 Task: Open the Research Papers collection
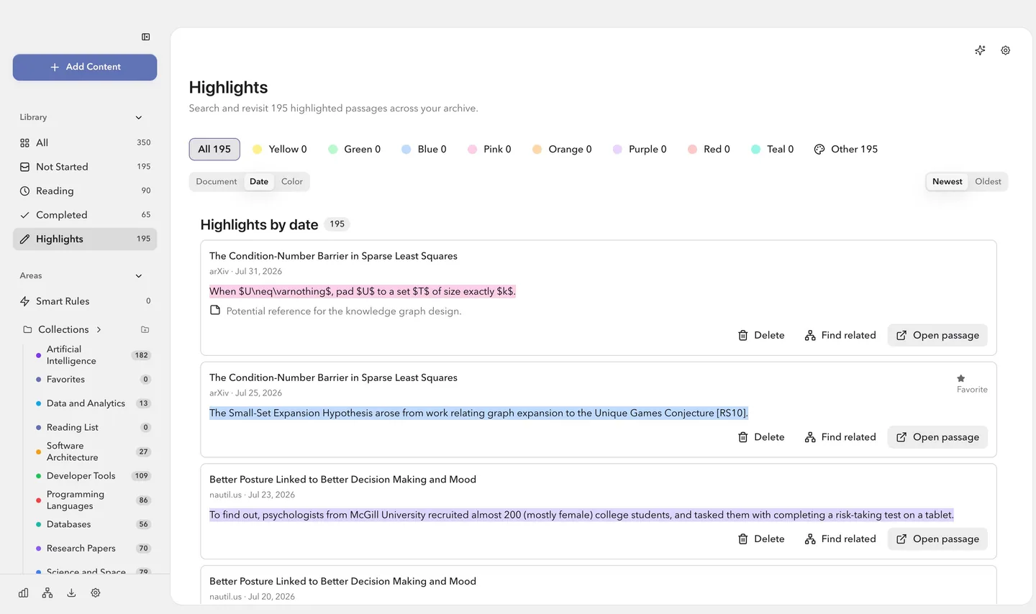click(92, 549)
